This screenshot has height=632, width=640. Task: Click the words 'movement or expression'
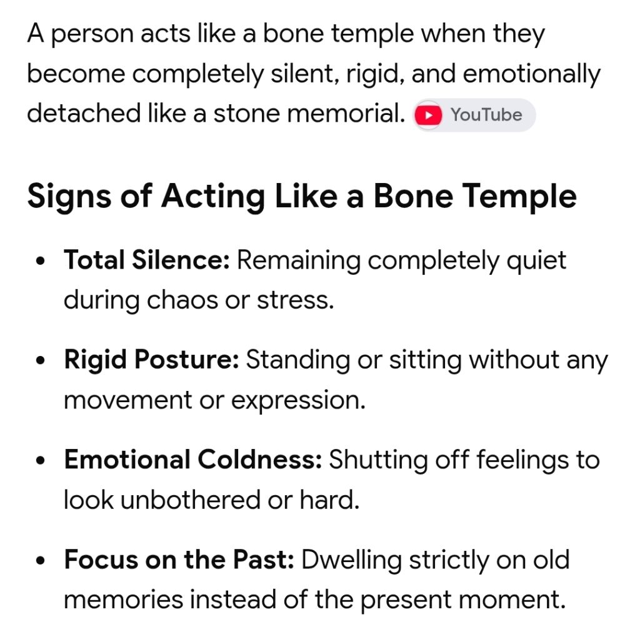click(215, 400)
